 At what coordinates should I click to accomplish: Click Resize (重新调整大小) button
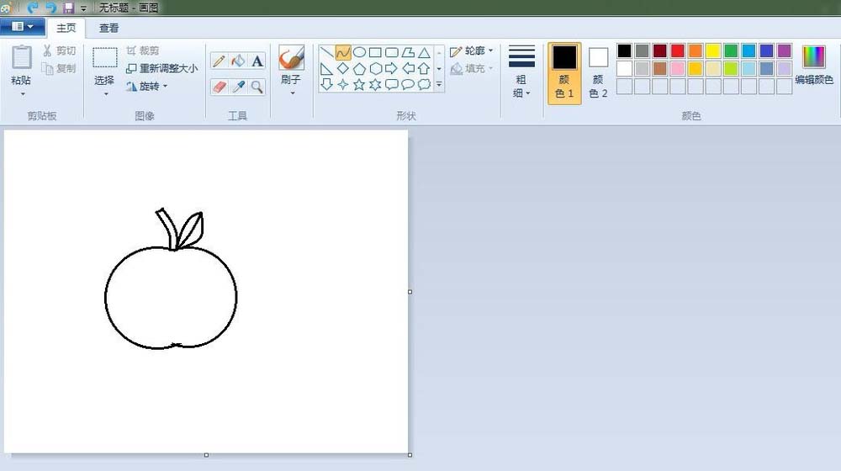point(161,69)
